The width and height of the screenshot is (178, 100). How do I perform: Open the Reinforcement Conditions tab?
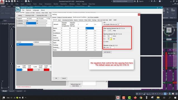(x=80, y=17)
